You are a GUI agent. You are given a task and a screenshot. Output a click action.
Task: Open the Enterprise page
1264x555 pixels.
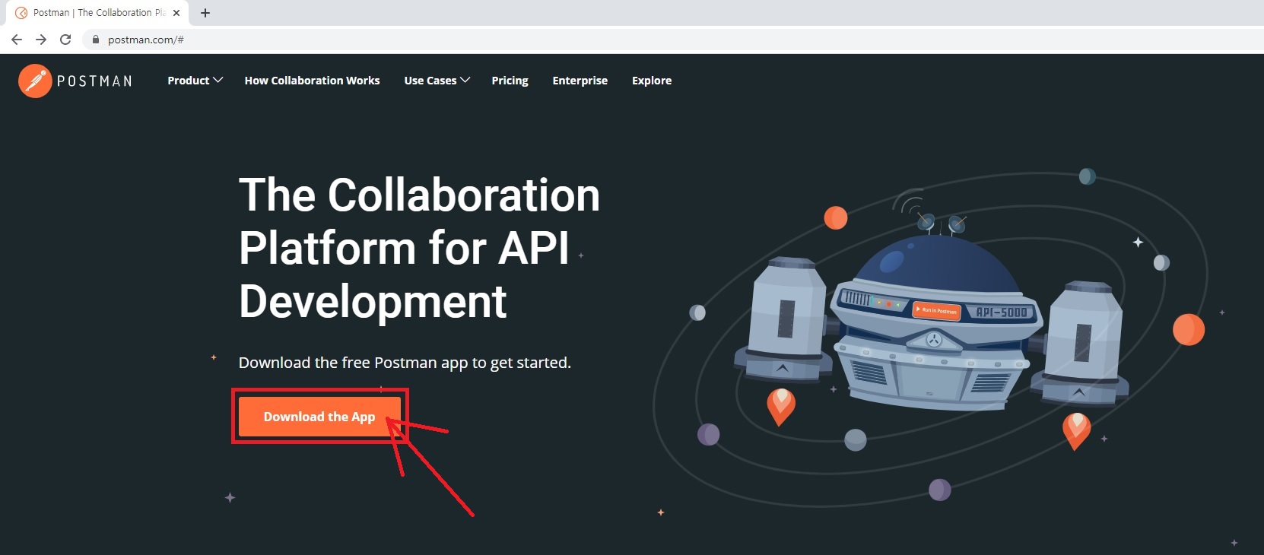[x=580, y=81]
